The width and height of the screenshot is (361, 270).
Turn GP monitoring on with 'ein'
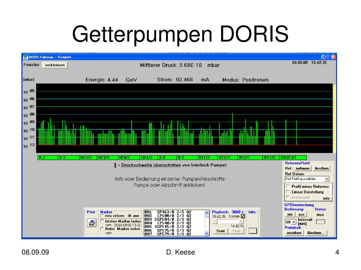pyautogui.click(x=290, y=214)
